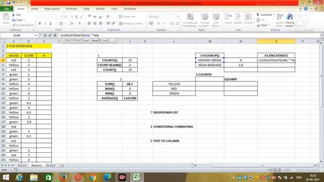Open the number format General dropdown
The image size is (324, 182).
coord(178,17)
